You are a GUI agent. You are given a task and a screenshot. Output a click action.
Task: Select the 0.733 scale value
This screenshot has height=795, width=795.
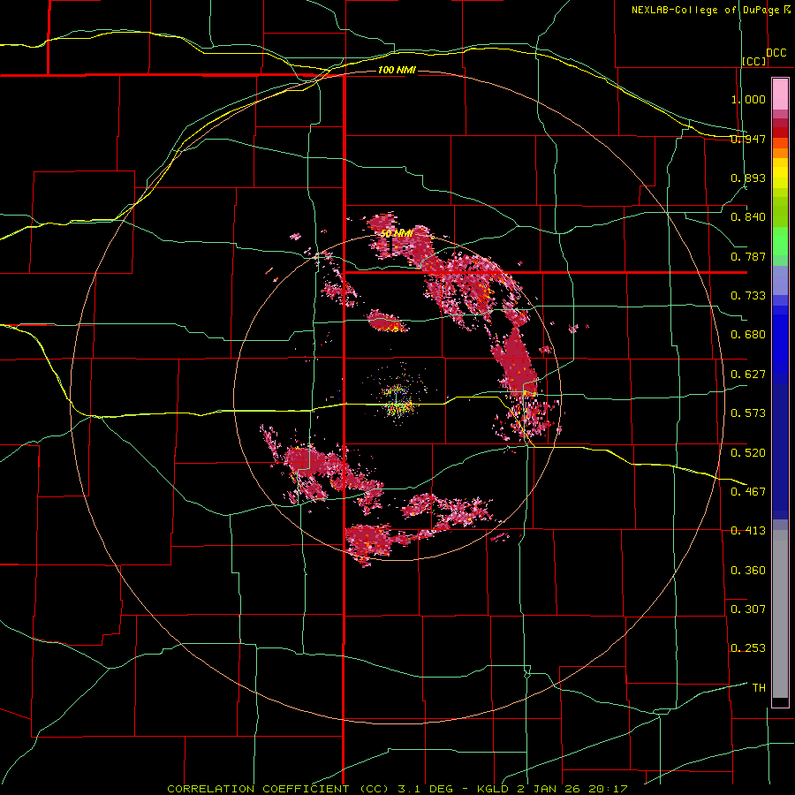point(748,296)
